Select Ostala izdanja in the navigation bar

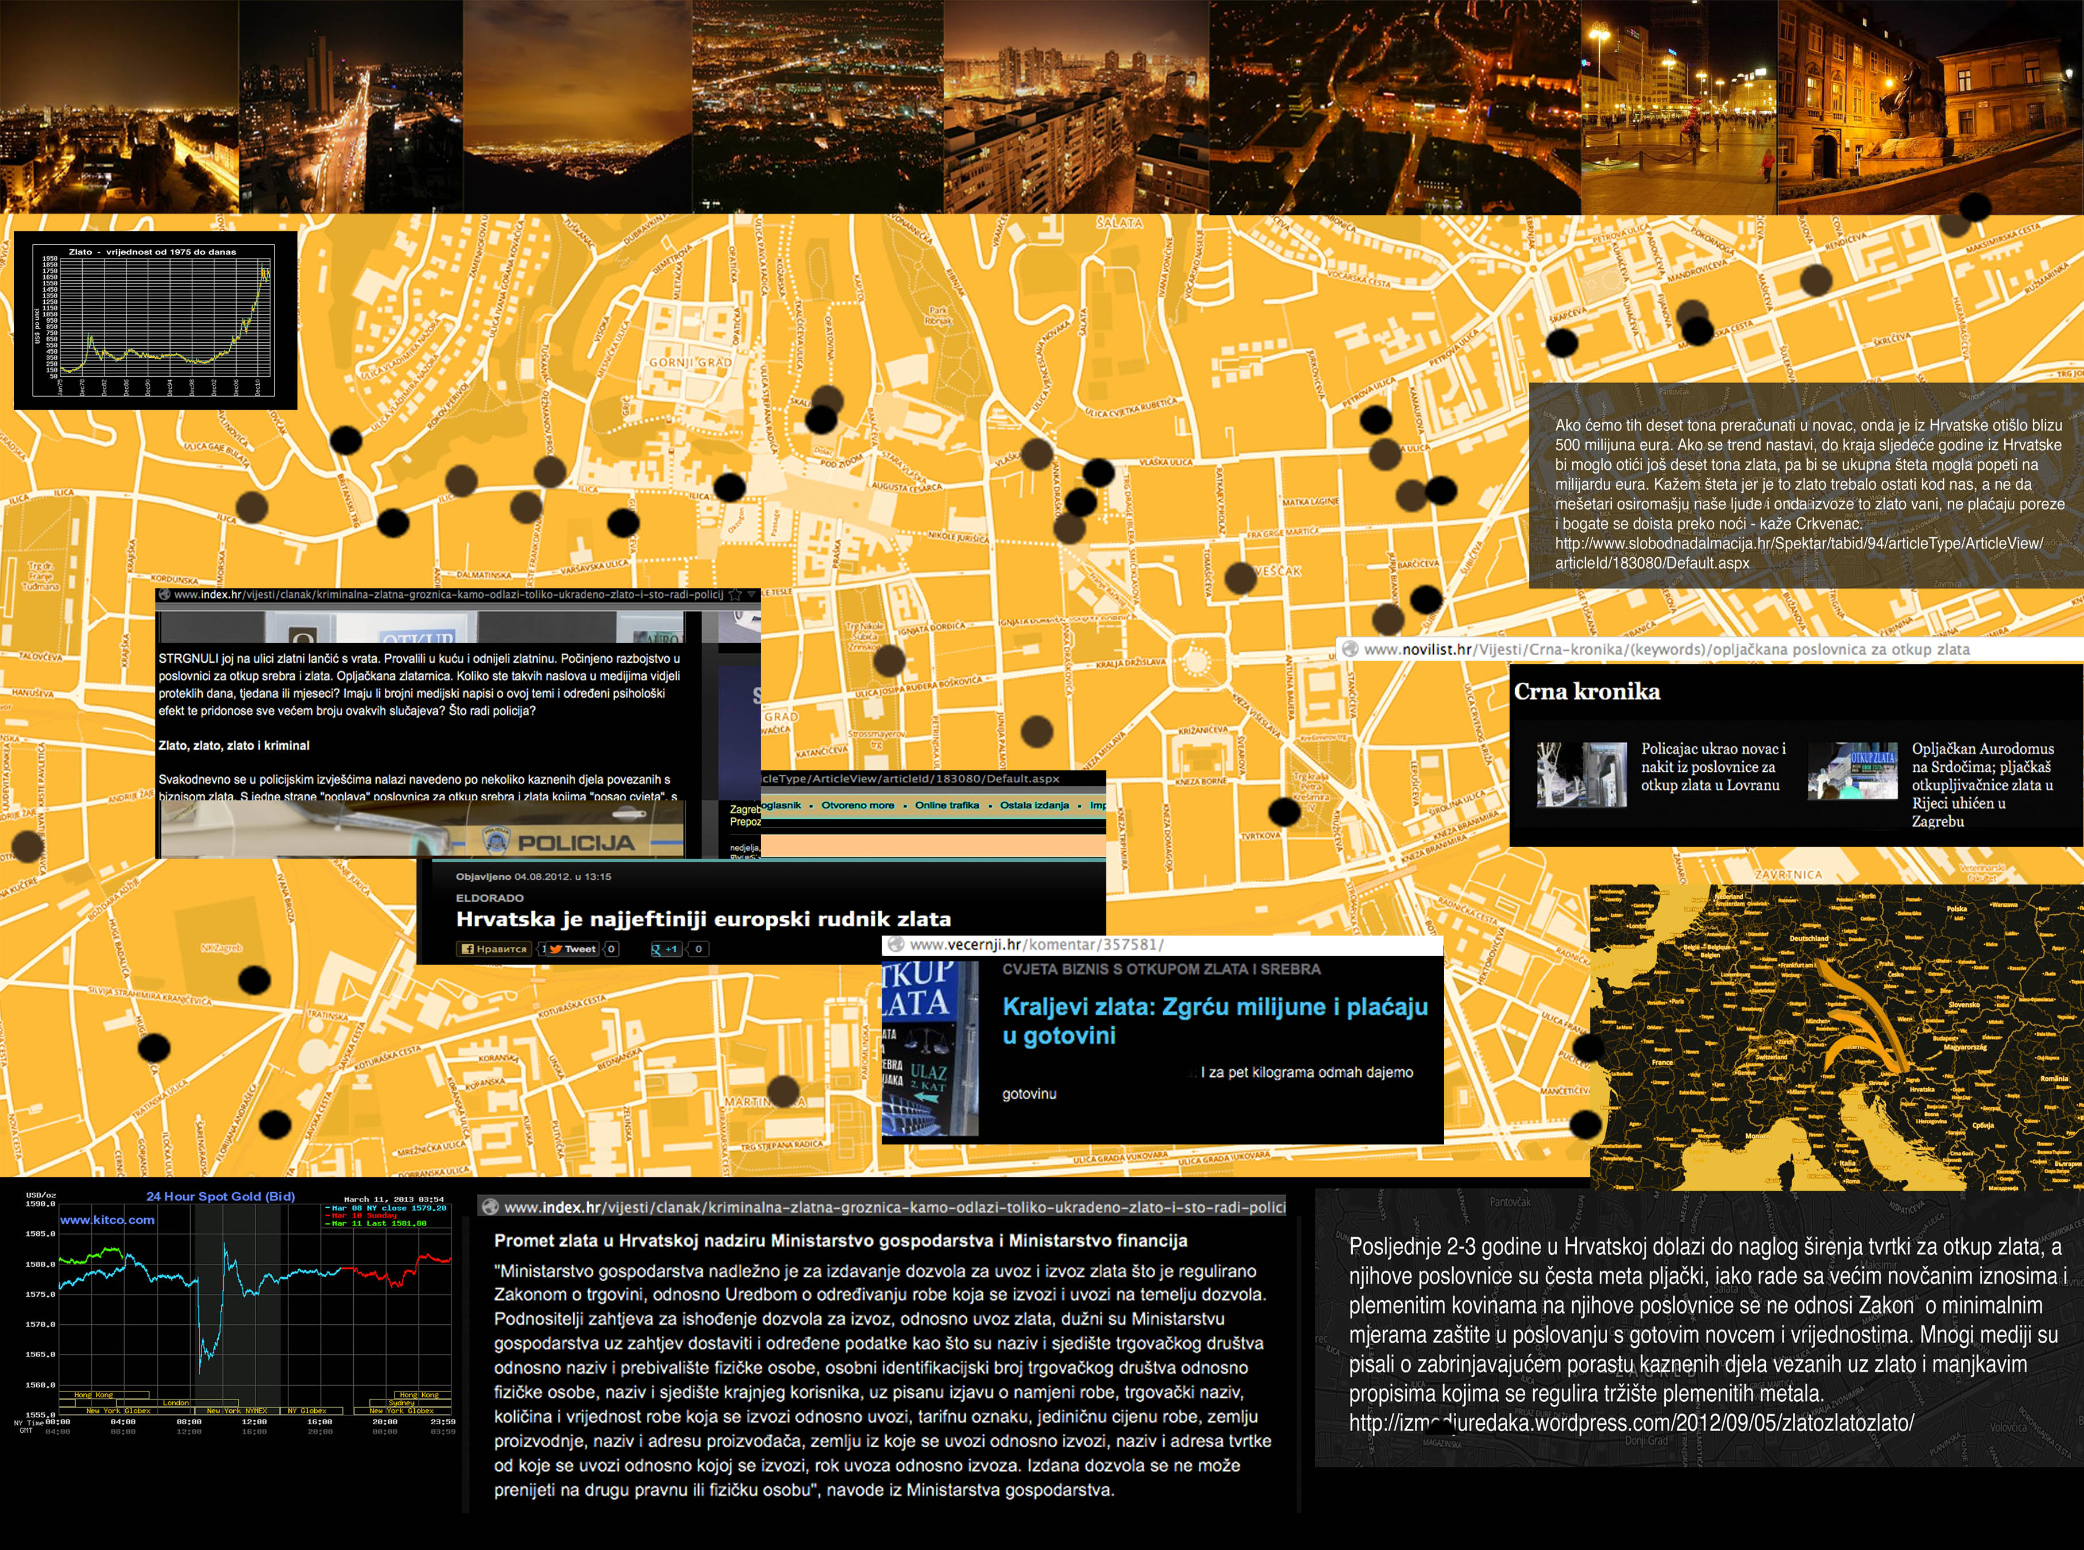coord(1034,805)
